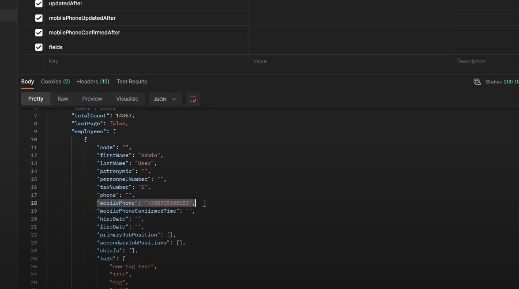Click line number 18 in gutter
Viewport: 519px width, 289px height.
pyautogui.click(x=34, y=203)
